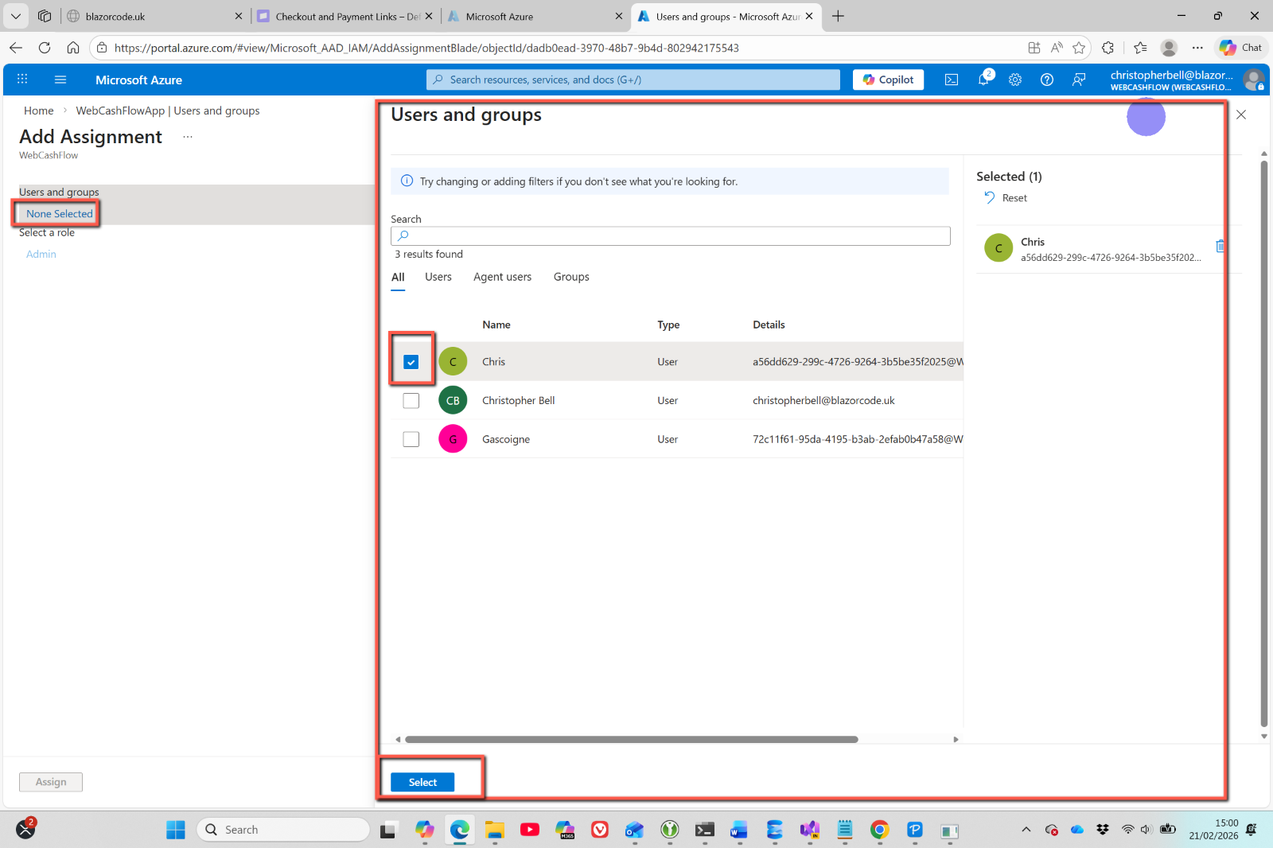Open the Azure Cloud Shell icon
Image resolution: width=1273 pixels, height=848 pixels.
click(x=952, y=80)
